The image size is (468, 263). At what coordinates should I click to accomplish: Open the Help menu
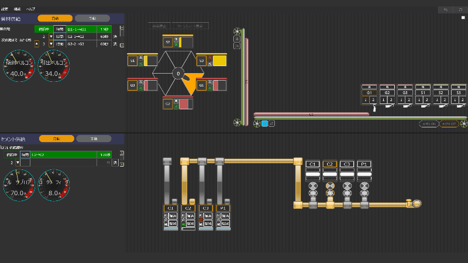coord(30,10)
